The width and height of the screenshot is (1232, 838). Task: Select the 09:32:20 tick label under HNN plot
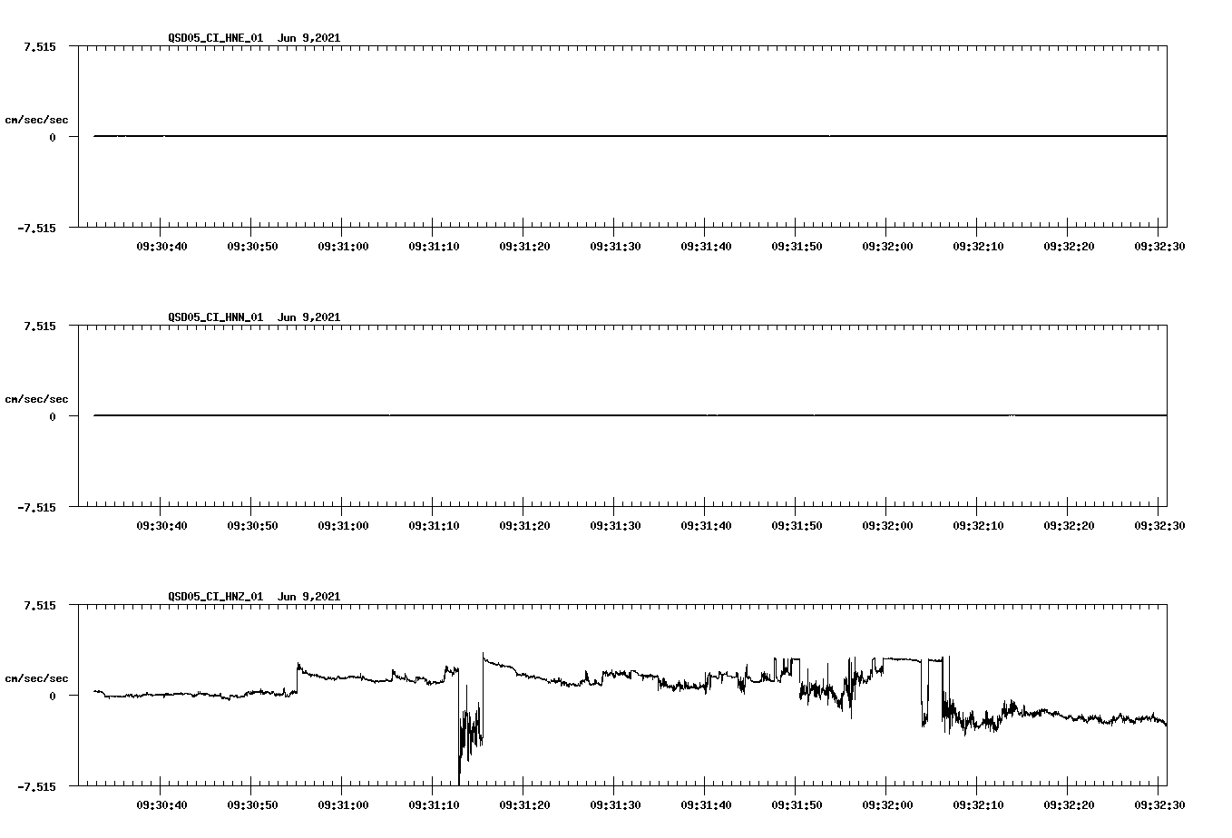tap(1069, 525)
